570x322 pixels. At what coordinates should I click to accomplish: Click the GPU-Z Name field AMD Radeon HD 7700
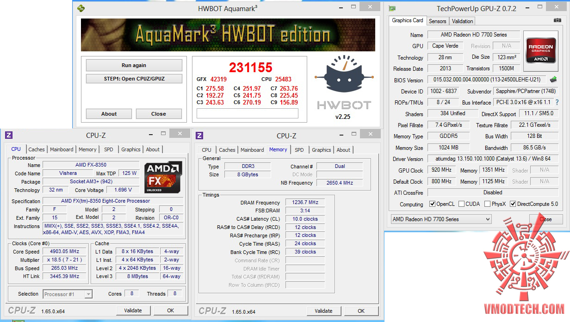tap(474, 35)
